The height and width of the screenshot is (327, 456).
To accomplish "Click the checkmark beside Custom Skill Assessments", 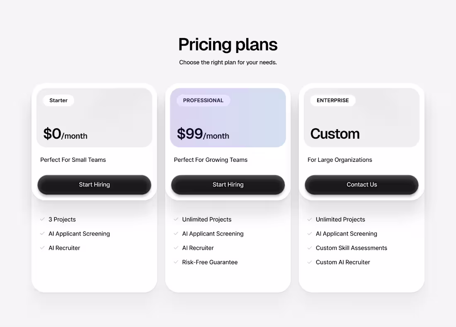I will pyautogui.click(x=309, y=248).
